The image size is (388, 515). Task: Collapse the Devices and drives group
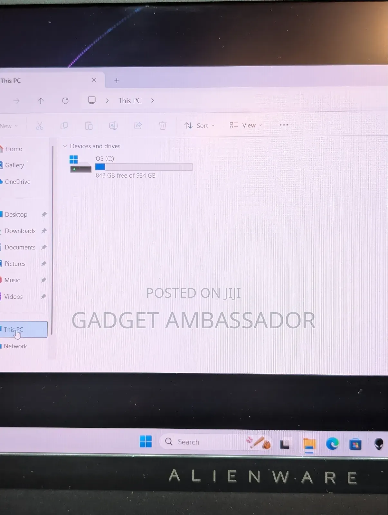[65, 146]
